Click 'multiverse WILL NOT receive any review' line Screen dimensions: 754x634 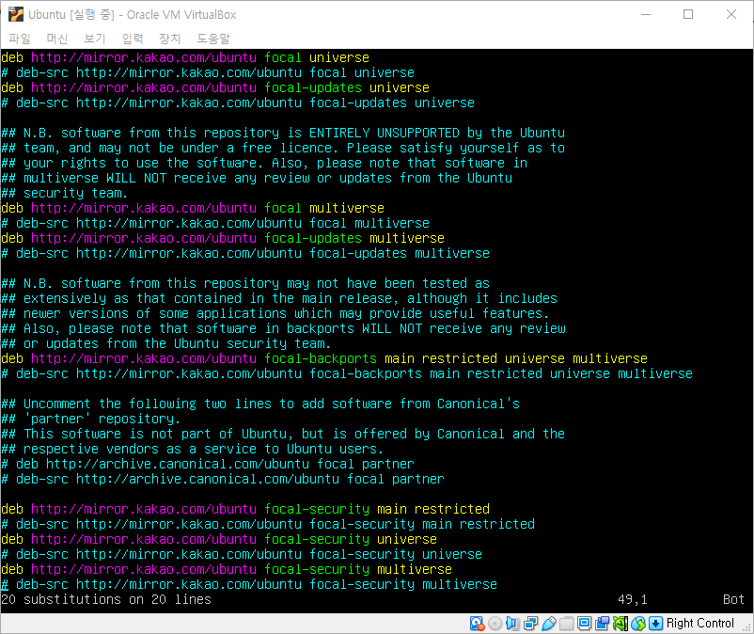pos(257,178)
